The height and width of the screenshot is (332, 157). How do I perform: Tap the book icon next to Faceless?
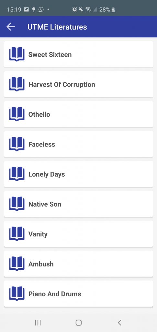[17, 144]
